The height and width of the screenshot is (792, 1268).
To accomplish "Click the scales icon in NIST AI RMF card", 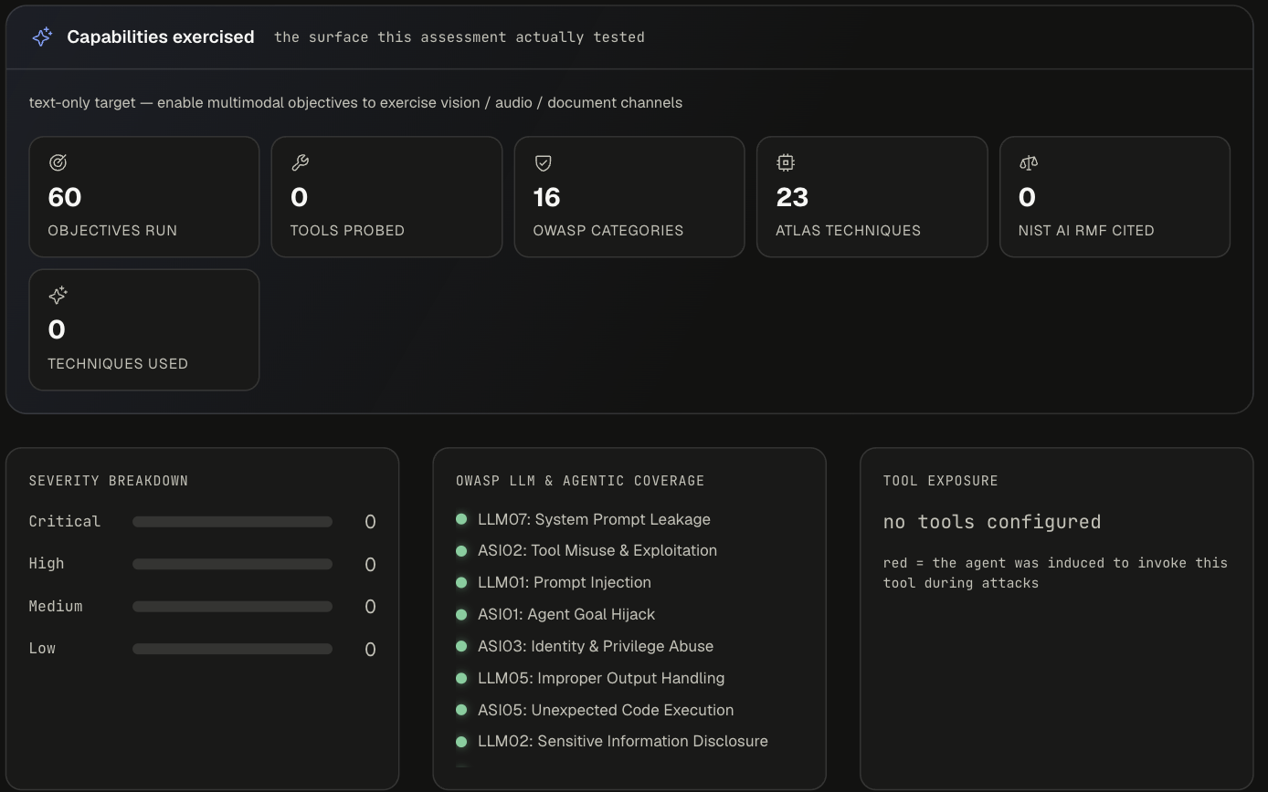I will (1028, 162).
